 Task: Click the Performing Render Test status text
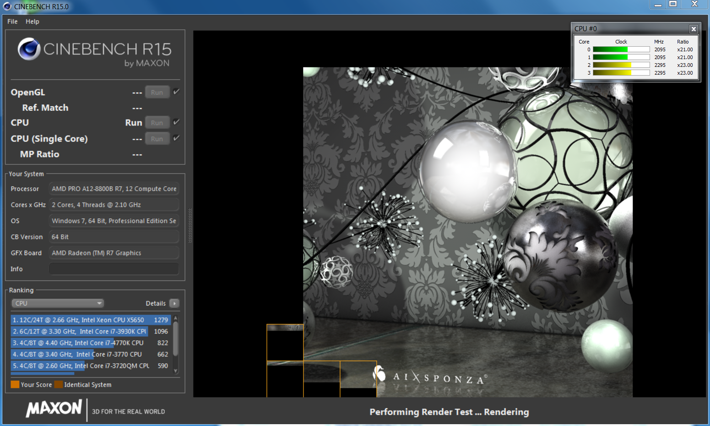pyautogui.click(x=449, y=412)
